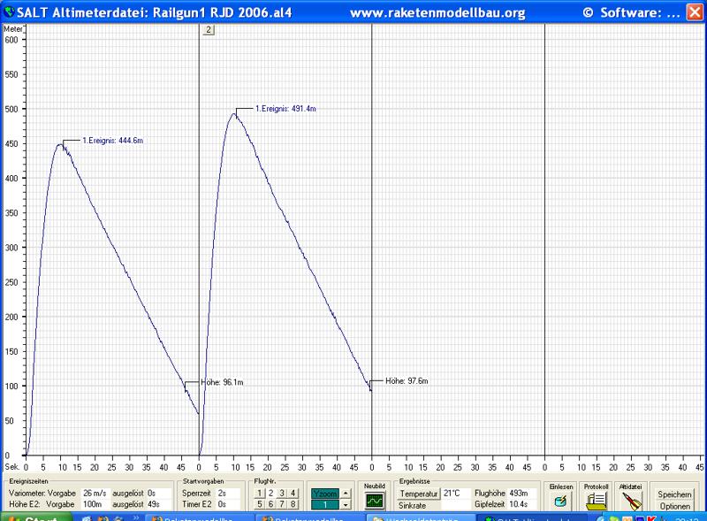Click the Sperrzeit 2s field
Screen dimensions: 707x521
(x=228, y=493)
